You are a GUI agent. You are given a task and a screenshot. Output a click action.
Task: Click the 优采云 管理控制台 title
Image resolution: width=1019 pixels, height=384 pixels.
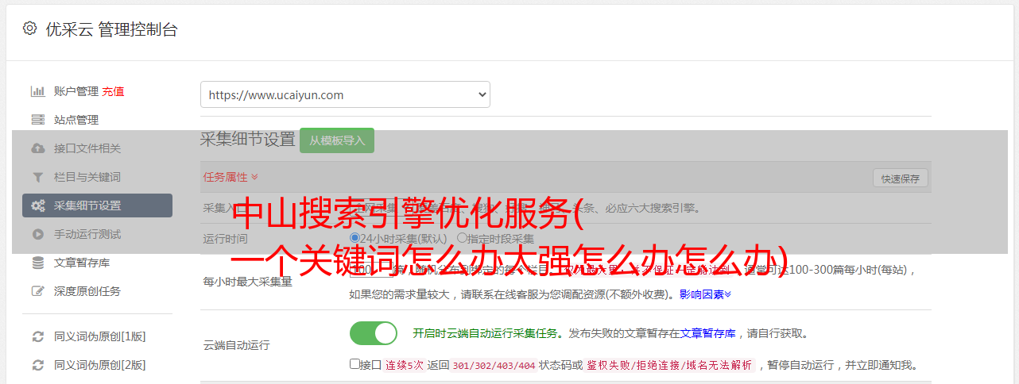coord(111,29)
